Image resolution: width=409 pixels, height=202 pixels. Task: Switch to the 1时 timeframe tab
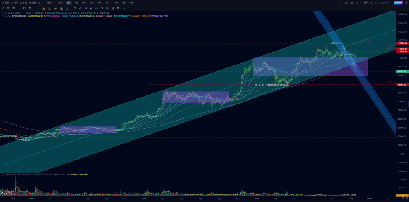coord(76,3)
